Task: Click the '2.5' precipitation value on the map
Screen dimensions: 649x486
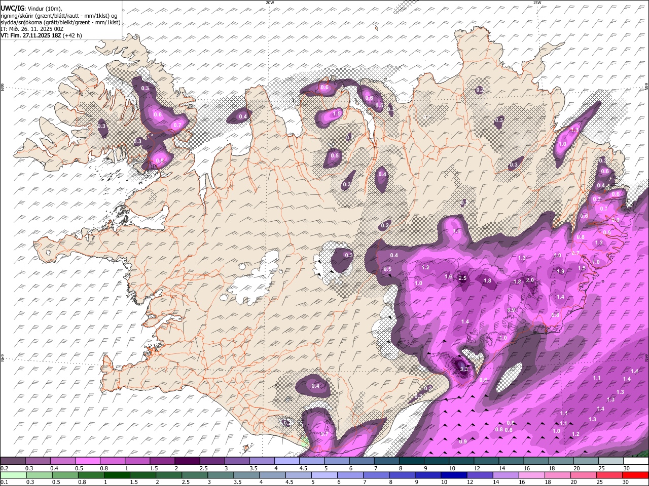Action: (462, 278)
